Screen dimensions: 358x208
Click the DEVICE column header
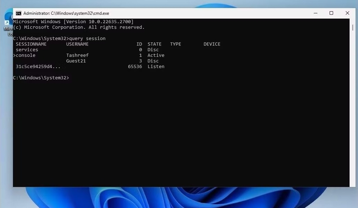click(x=212, y=44)
